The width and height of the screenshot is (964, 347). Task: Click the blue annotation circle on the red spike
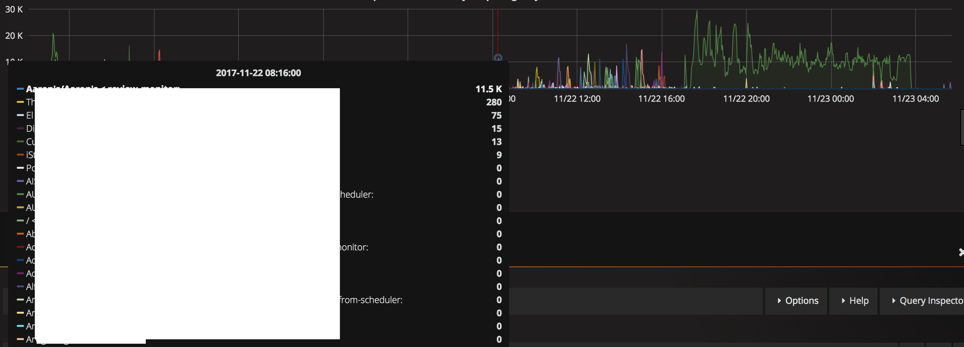[498, 58]
